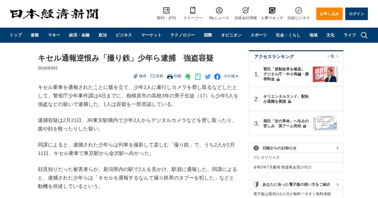Select the トップ navigation tab
This screenshot has width=378, height=198.
16,35
